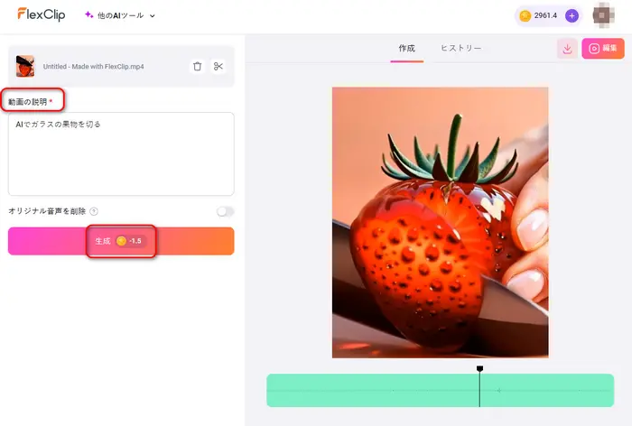Click the timeline playhead marker

click(479, 369)
